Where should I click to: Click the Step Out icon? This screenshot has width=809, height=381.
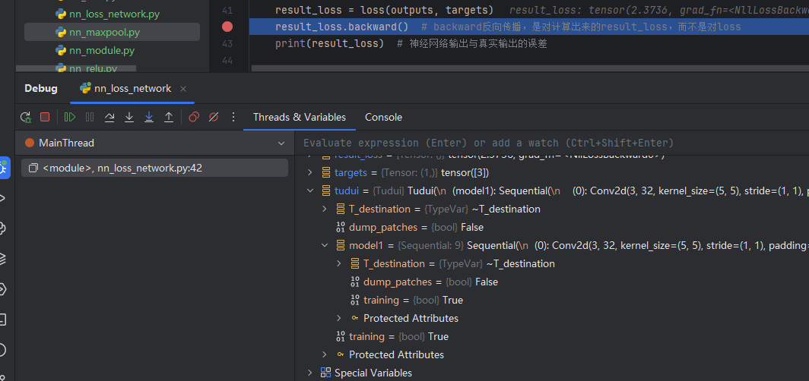point(169,118)
